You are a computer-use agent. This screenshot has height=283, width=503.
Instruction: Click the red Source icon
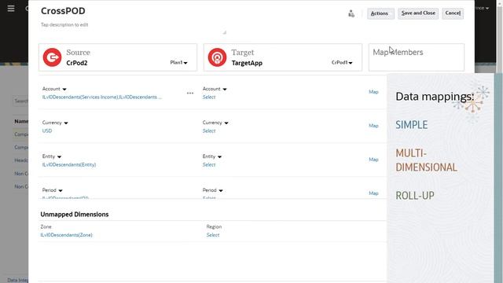pyautogui.click(x=53, y=57)
